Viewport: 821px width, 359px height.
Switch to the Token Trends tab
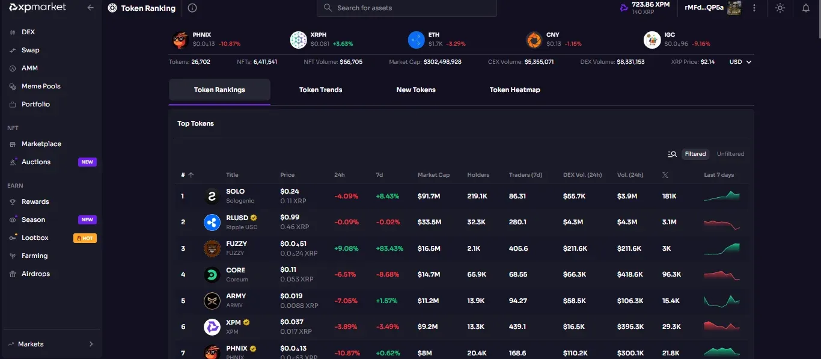[321, 90]
